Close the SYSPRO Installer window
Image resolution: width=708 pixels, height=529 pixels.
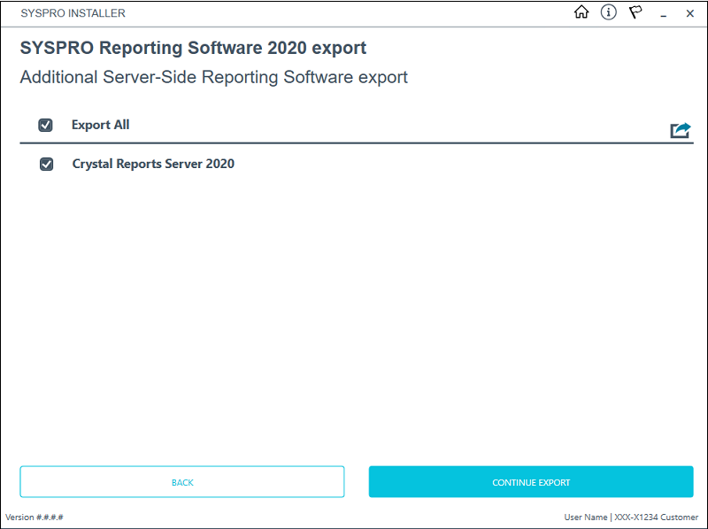pos(690,14)
